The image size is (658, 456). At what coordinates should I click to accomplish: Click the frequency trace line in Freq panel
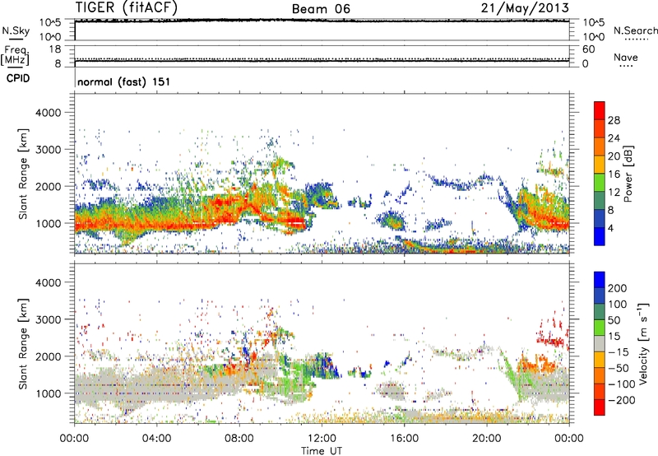tap(322, 61)
